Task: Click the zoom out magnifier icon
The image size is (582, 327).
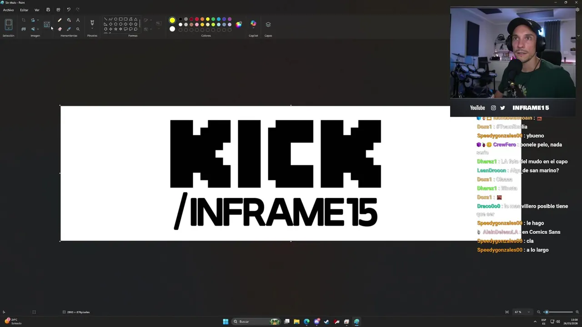Action: click(x=539, y=312)
